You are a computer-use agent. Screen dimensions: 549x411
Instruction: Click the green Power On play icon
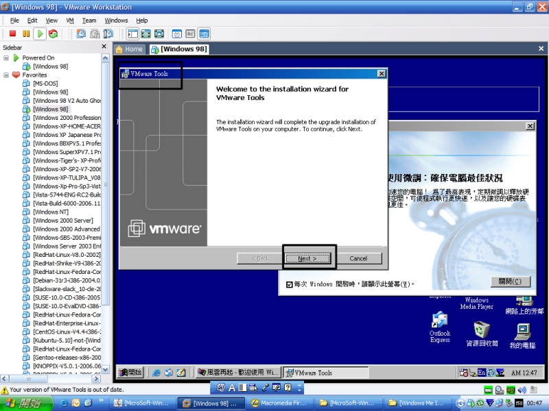pos(40,34)
